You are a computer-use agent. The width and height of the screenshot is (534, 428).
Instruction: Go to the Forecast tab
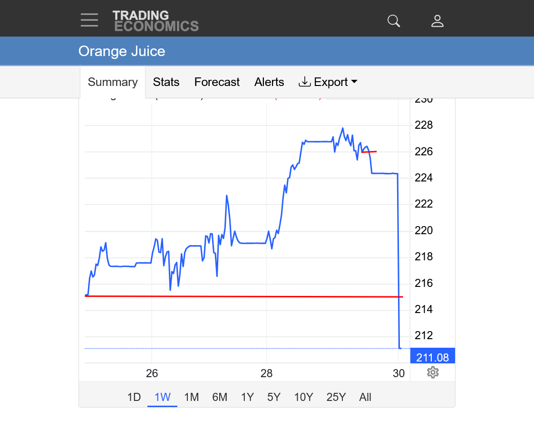217,82
